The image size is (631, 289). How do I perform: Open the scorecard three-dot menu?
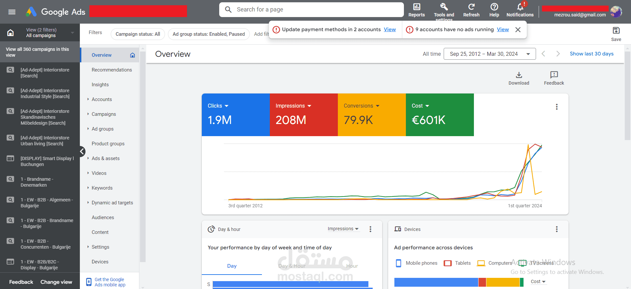click(x=557, y=107)
